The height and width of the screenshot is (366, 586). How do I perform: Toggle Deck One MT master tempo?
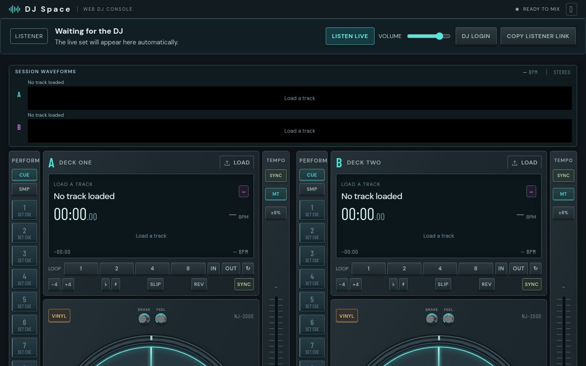coord(276,194)
